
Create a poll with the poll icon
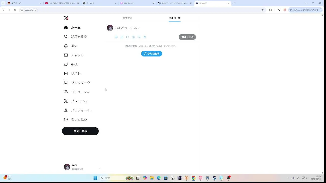(128, 37)
